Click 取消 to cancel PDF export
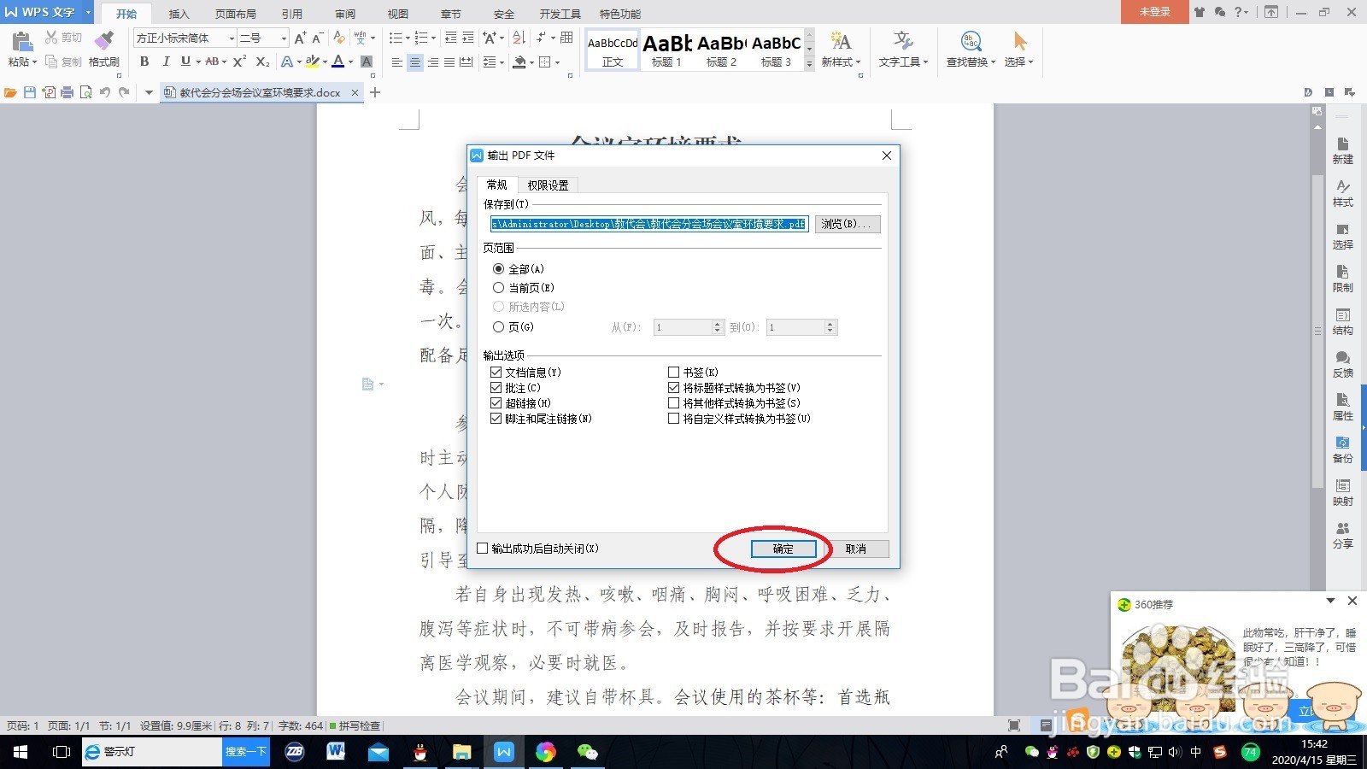The height and width of the screenshot is (769, 1367). click(x=855, y=549)
